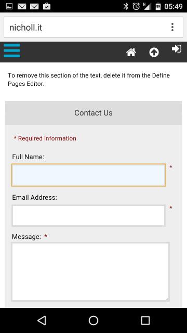Tap the battery status icon

(x=158, y=6)
